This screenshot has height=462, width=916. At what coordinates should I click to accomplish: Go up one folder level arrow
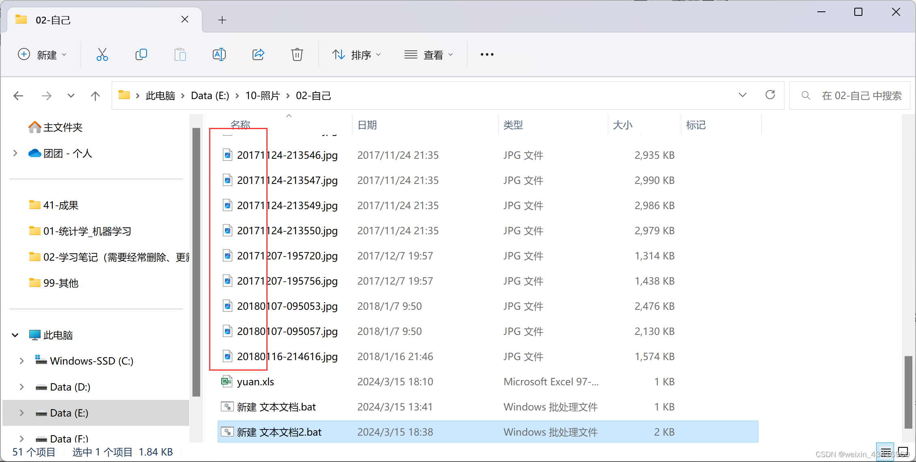click(95, 96)
